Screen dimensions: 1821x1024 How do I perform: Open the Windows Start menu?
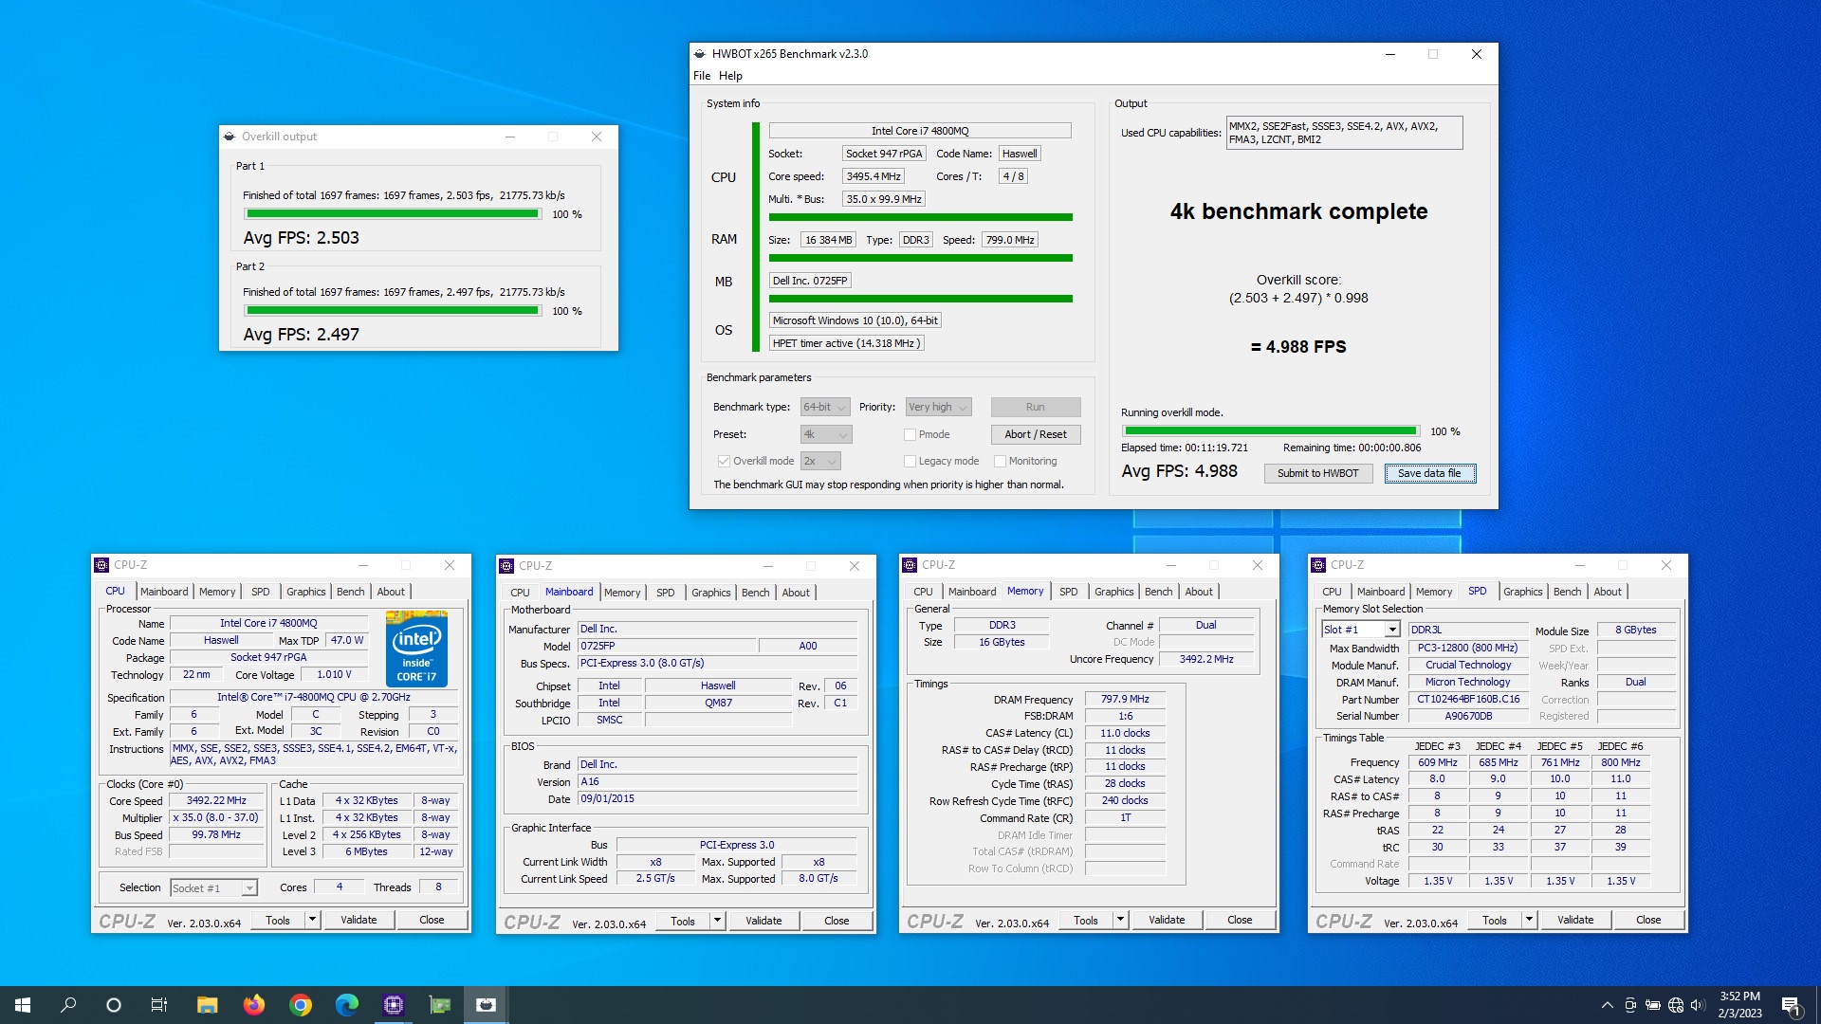(x=23, y=1005)
